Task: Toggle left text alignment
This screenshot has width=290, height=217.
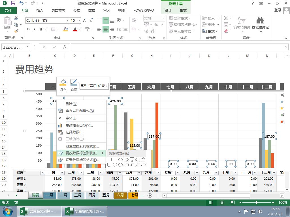Action: [99, 29]
